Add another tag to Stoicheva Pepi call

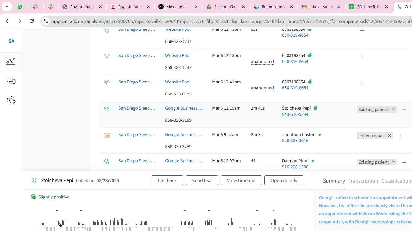pyautogui.click(x=404, y=110)
